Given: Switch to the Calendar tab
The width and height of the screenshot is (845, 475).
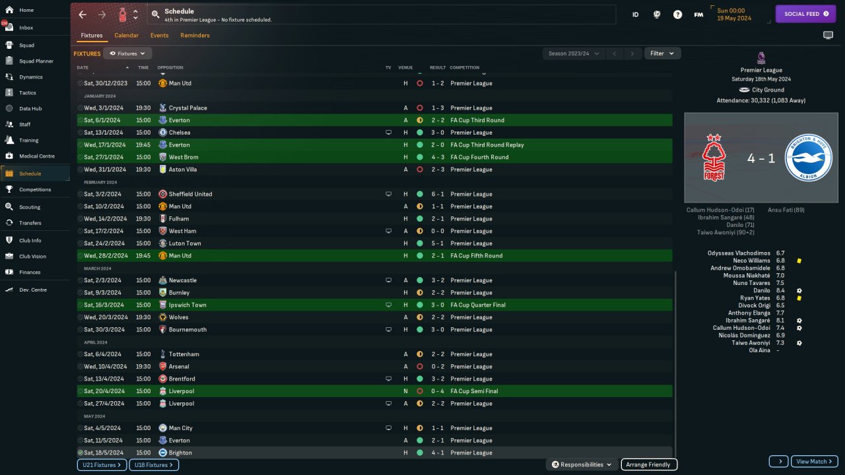Looking at the screenshot, I should pyautogui.click(x=126, y=36).
